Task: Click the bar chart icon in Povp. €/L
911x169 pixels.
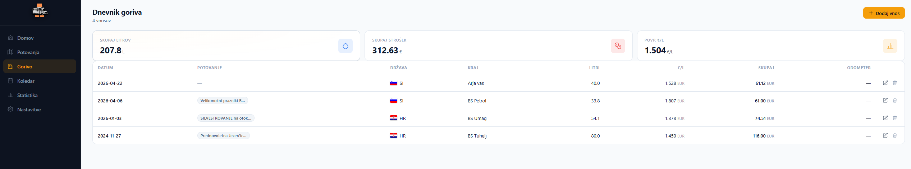Action: (x=890, y=46)
